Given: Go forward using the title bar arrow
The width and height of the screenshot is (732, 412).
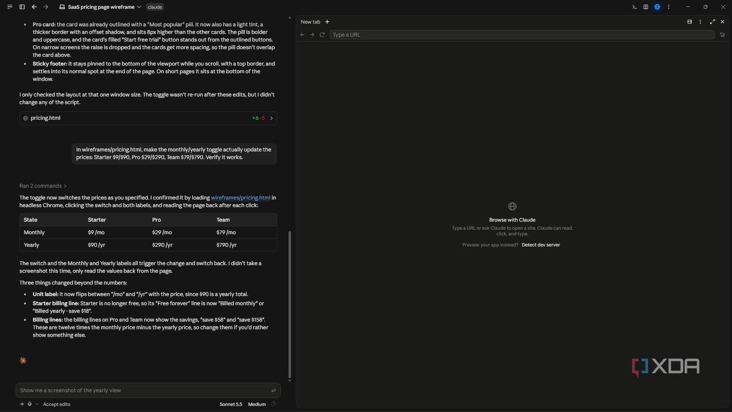Looking at the screenshot, I should pyautogui.click(x=46, y=7).
